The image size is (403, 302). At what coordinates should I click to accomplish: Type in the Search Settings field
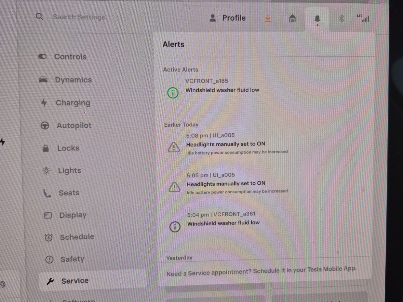point(79,17)
